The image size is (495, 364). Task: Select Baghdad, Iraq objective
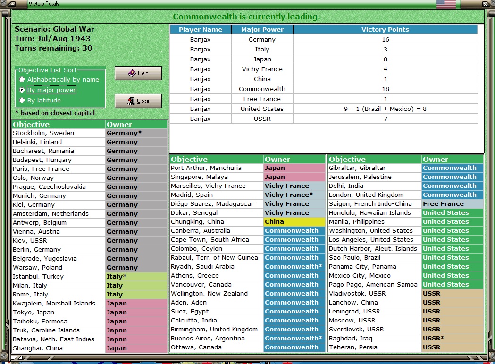[x=375, y=339]
